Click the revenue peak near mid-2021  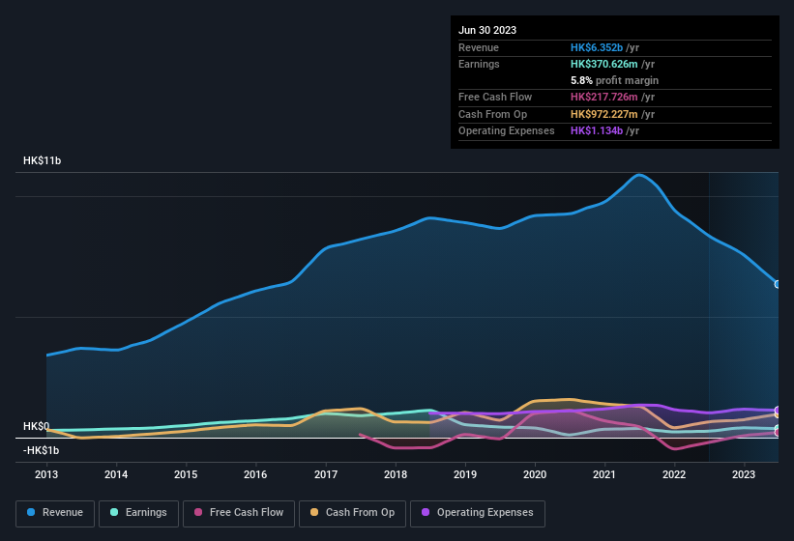(x=639, y=176)
